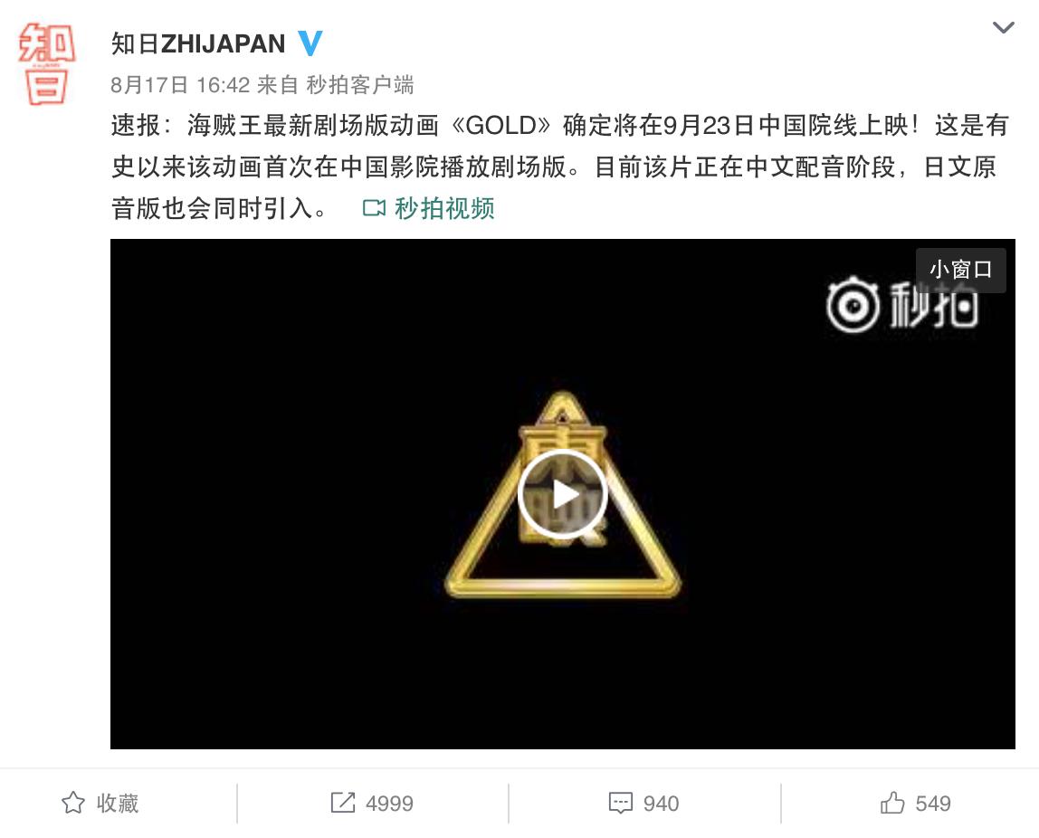This screenshot has height=838, width=1039.
Task: Click the repost share icon
Action: click(x=343, y=802)
